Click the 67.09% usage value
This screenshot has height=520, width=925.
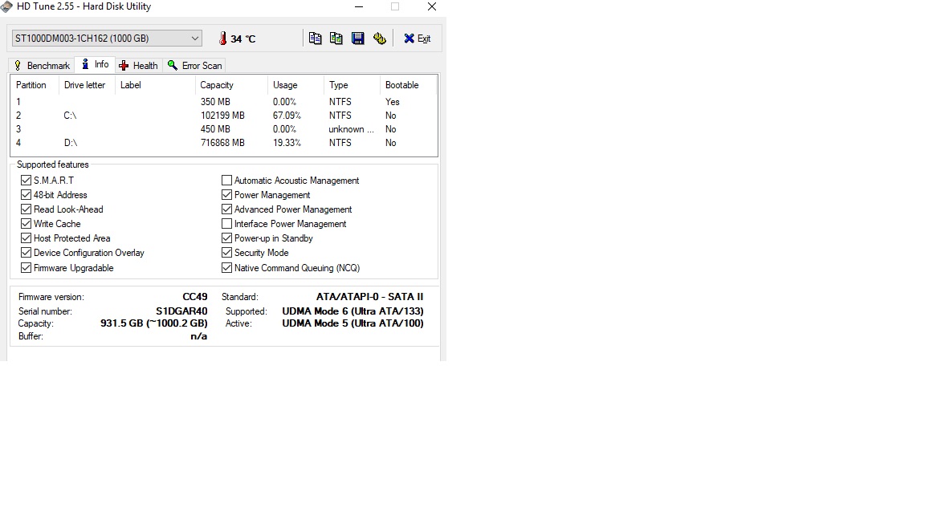pyautogui.click(x=287, y=116)
